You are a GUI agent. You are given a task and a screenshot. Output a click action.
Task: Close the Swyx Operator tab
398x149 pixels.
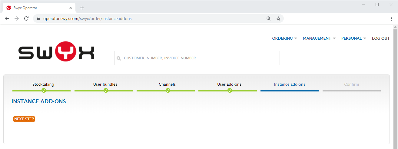pos(71,8)
